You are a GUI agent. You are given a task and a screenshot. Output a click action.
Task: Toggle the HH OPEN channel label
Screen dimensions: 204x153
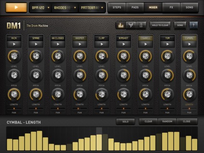pos(80,38)
